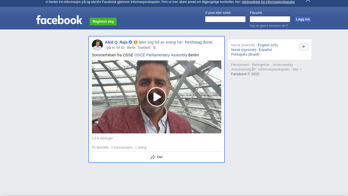The image size is (348, 196).
Task: Click the green Registrer deg button
Action: [103, 22]
